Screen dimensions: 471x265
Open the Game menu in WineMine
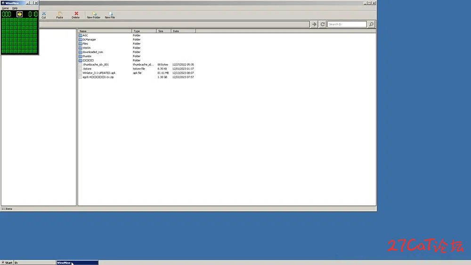[x=5, y=8]
